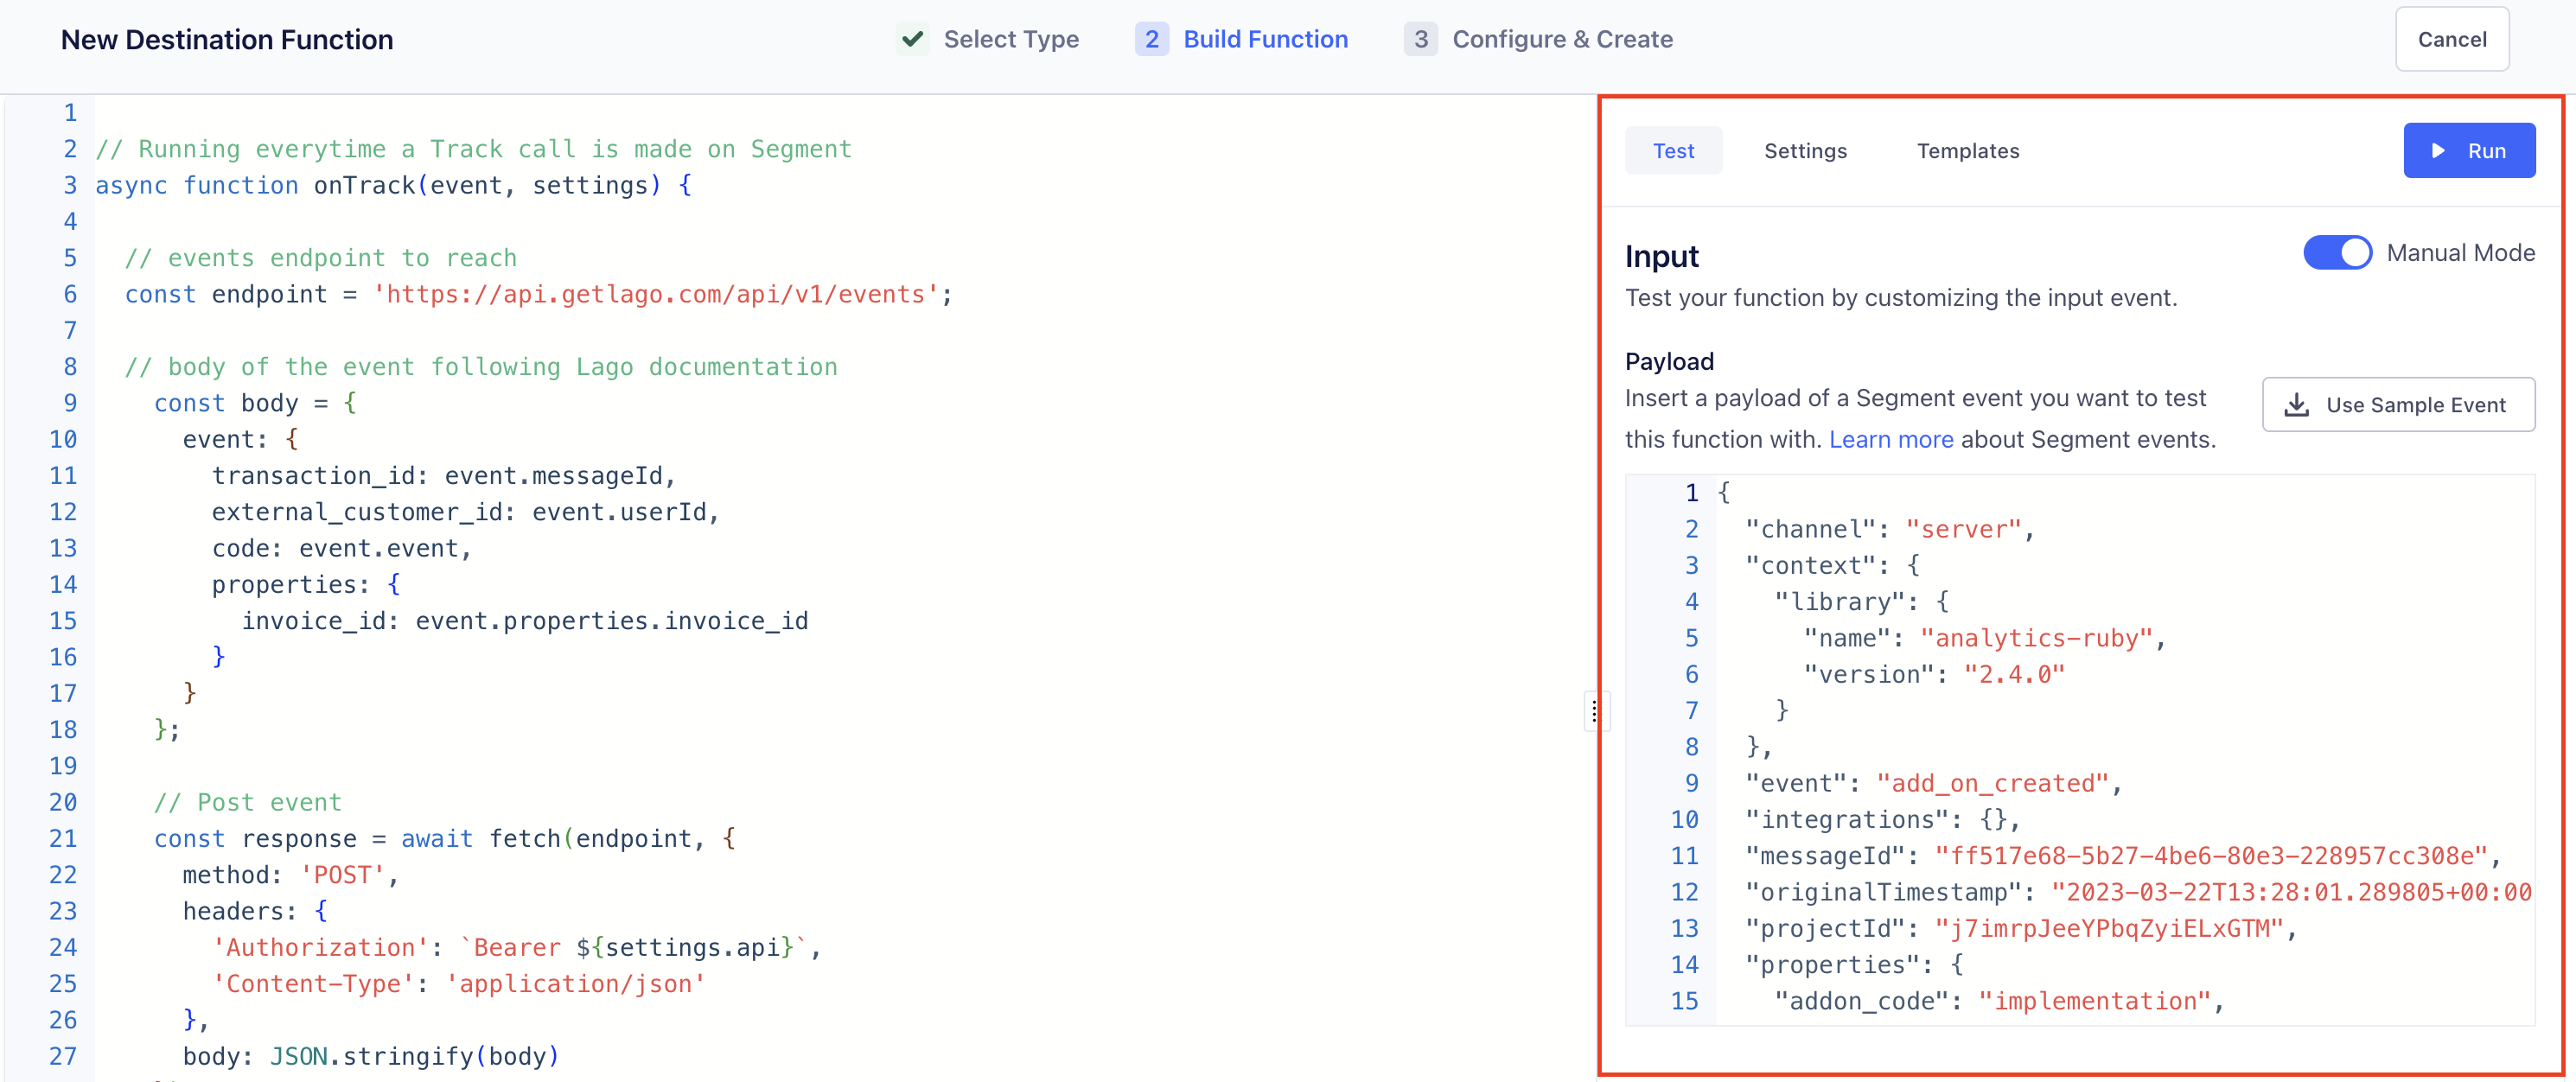The width and height of the screenshot is (2576, 1082).
Task: Click the comment on line 2
Action: (x=473, y=149)
